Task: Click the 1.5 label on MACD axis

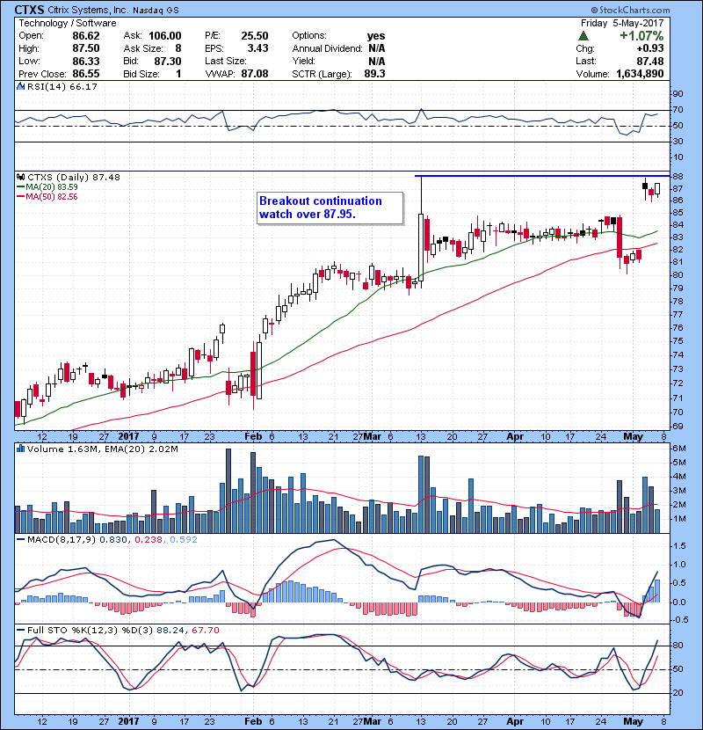Action: pos(679,545)
